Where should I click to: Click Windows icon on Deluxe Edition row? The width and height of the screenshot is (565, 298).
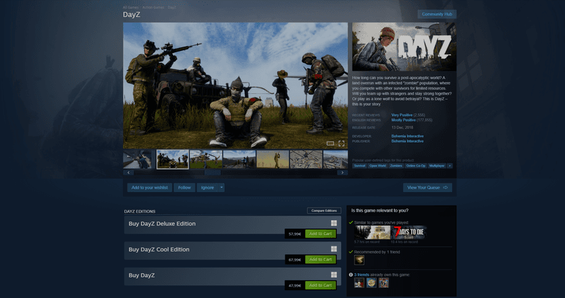click(x=334, y=223)
